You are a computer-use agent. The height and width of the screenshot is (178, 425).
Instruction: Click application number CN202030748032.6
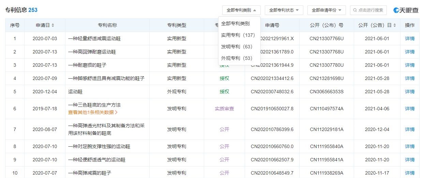coord(272,92)
